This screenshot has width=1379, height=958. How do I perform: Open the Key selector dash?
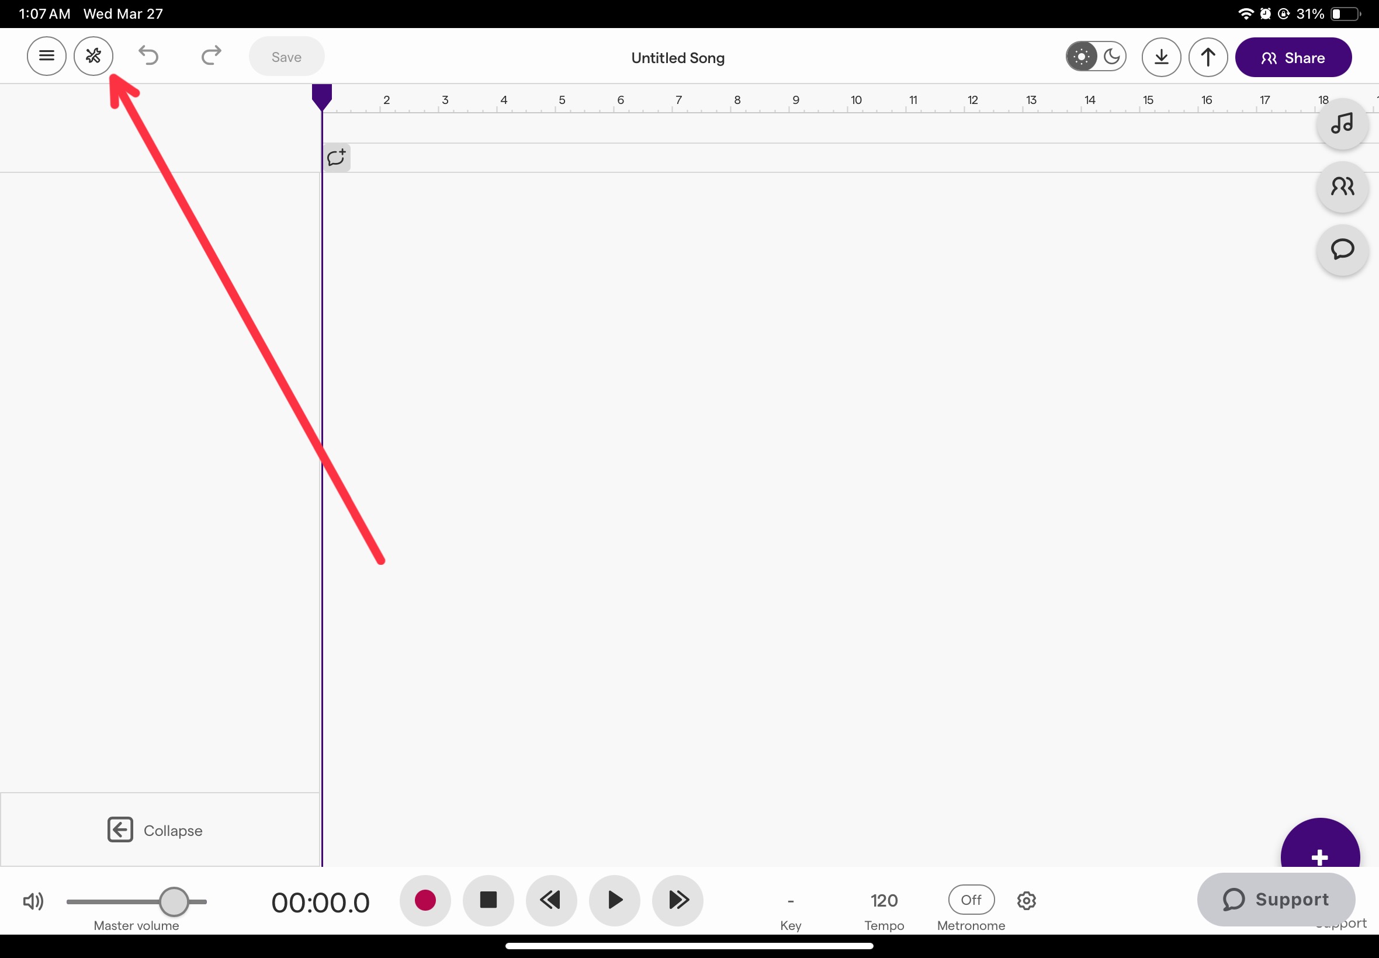coord(790,901)
